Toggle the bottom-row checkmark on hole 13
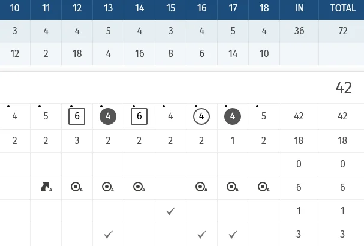 (108, 235)
